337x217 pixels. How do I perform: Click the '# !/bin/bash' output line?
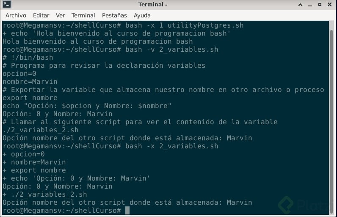tap(28, 58)
